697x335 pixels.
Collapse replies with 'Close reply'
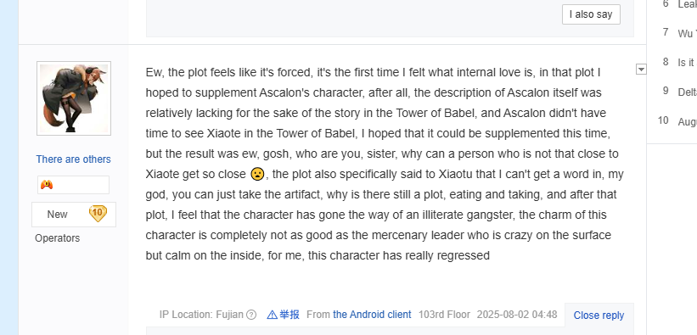(599, 315)
